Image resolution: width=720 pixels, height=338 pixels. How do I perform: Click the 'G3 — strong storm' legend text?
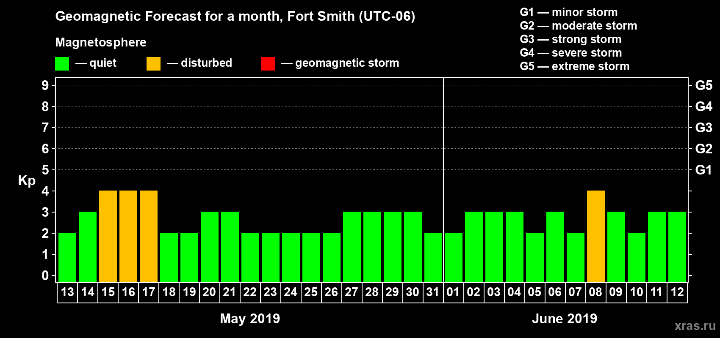(571, 39)
